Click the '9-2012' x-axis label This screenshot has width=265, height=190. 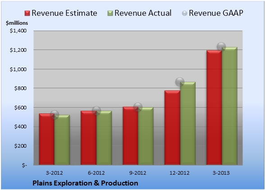138,173
